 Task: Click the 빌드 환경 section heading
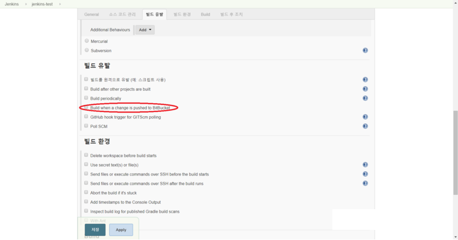97,142
